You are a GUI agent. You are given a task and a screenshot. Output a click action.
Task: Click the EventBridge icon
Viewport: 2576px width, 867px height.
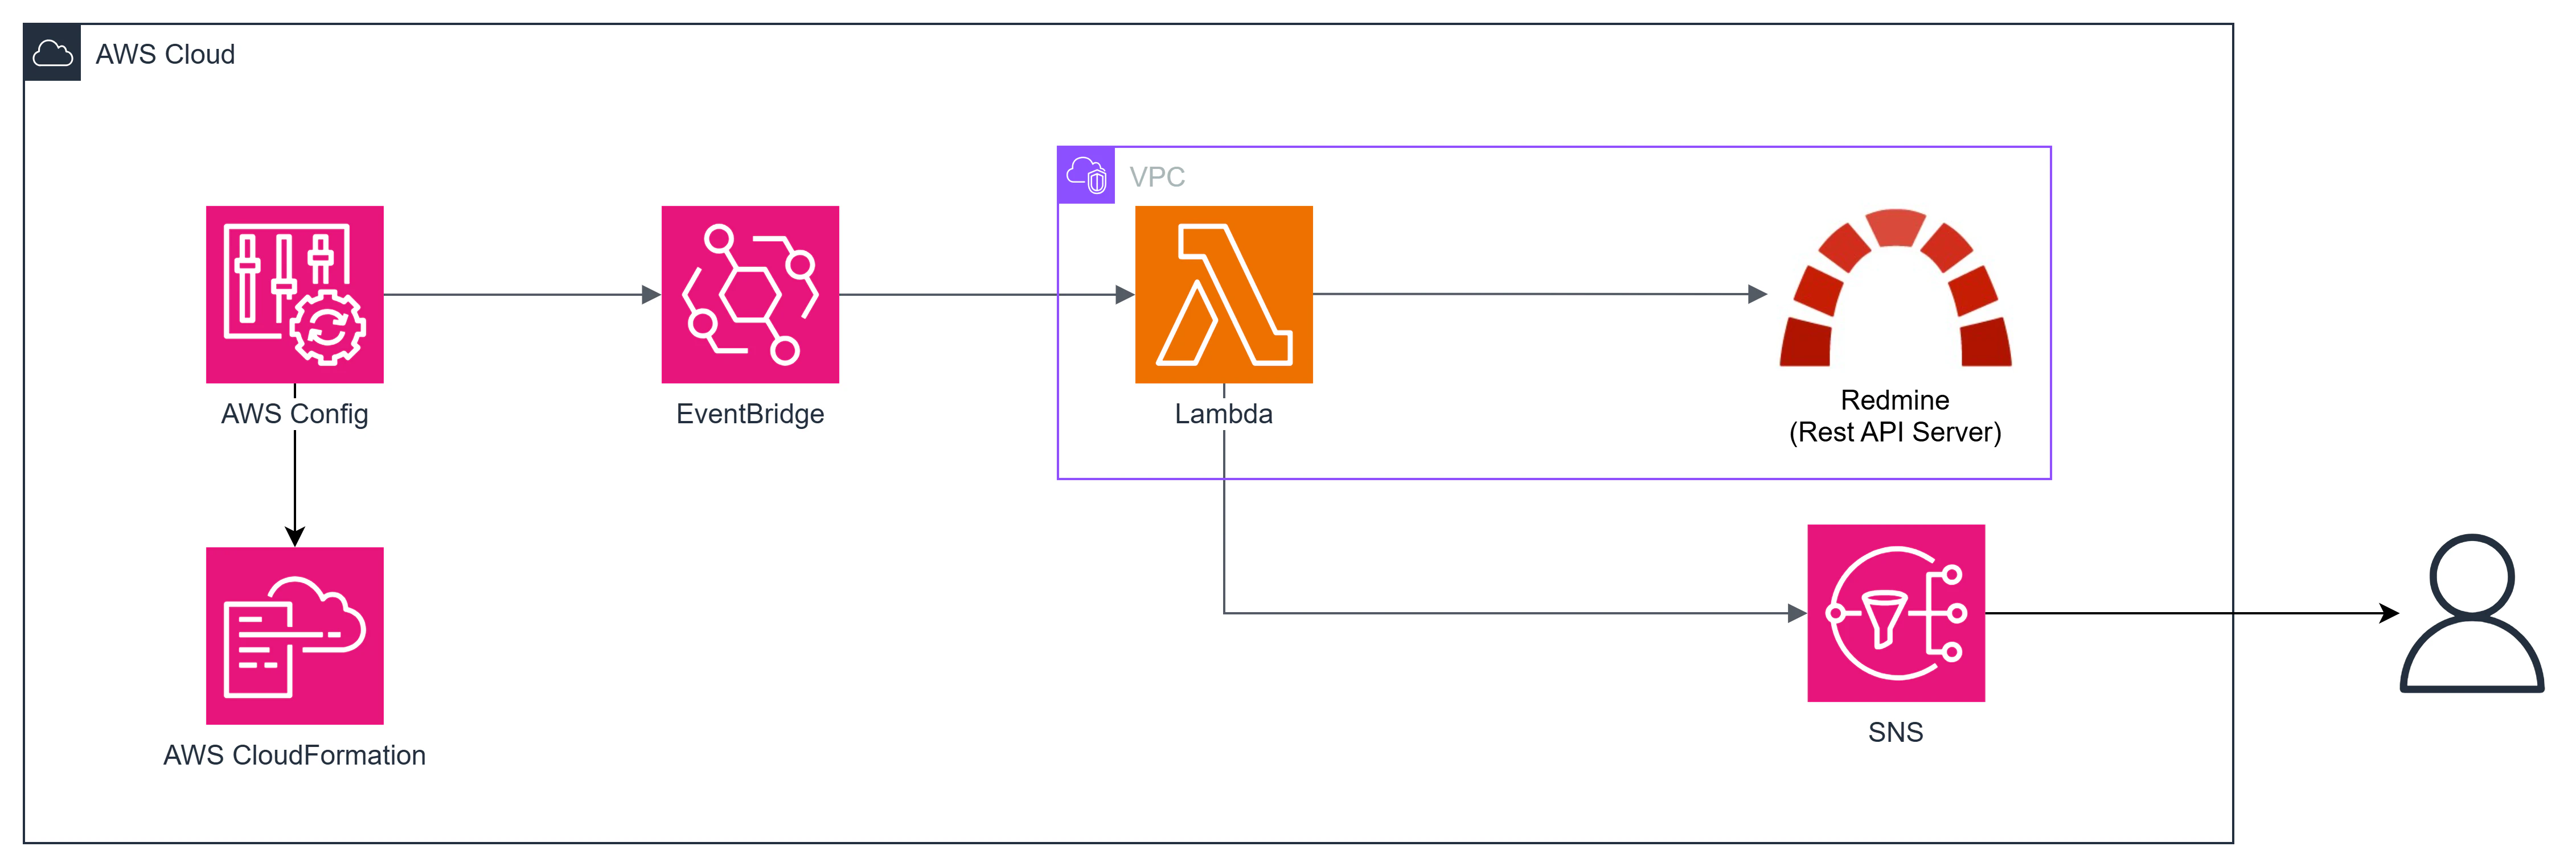(x=750, y=294)
